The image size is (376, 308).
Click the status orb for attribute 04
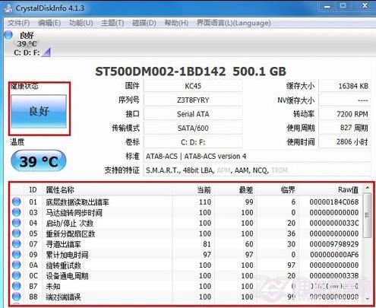17,223
